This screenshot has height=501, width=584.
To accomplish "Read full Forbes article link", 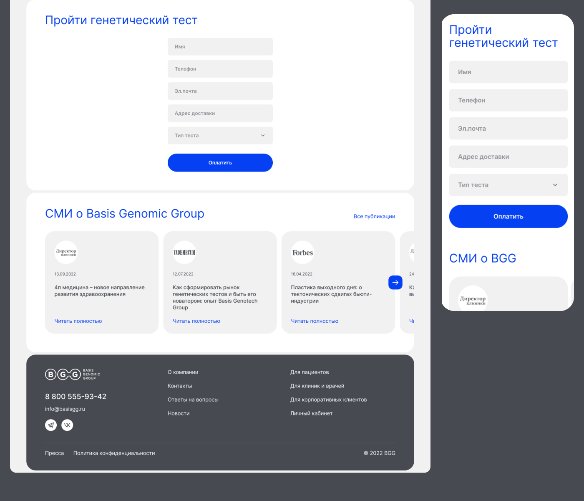I will pos(315,321).
